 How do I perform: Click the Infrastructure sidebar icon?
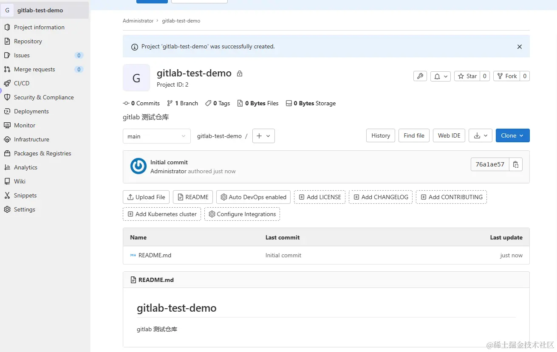pyautogui.click(x=7, y=139)
